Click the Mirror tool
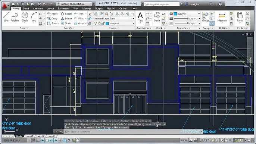 pyautogui.click(x=66, y=19)
